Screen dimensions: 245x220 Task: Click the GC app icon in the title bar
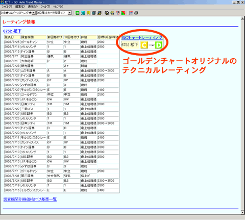(2, 2)
